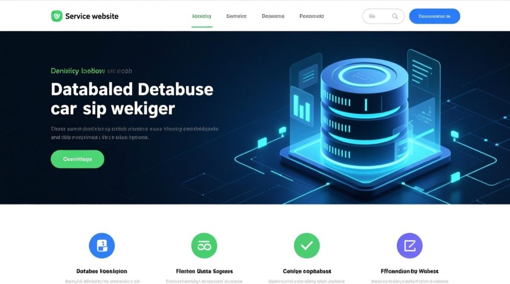Viewport: 510px width, 284px height.
Task: Open the second navigation menu item
Action: (236, 16)
